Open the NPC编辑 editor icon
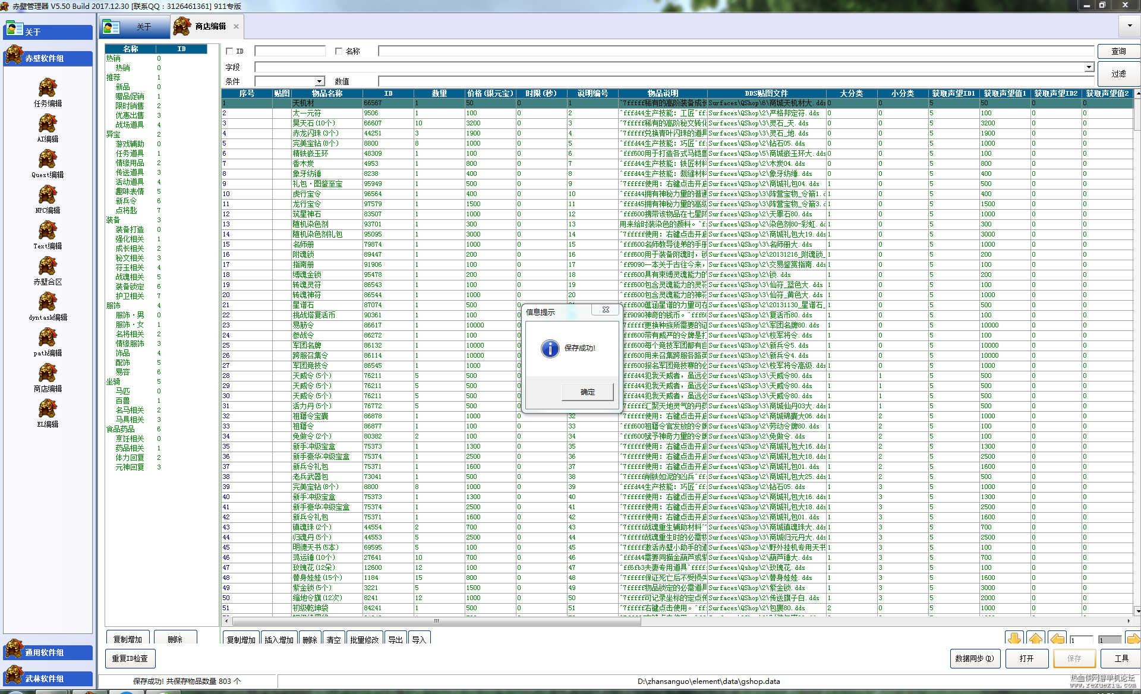Screen dimensions: 1141x694 tap(48, 195)
